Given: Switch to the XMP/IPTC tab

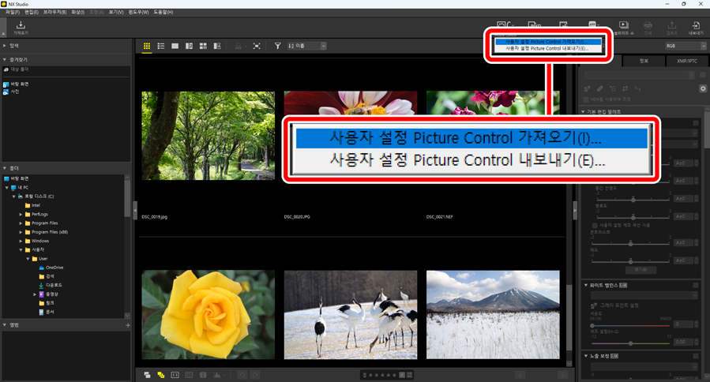Looking at the screenshot, I should (x=686, y=61).
